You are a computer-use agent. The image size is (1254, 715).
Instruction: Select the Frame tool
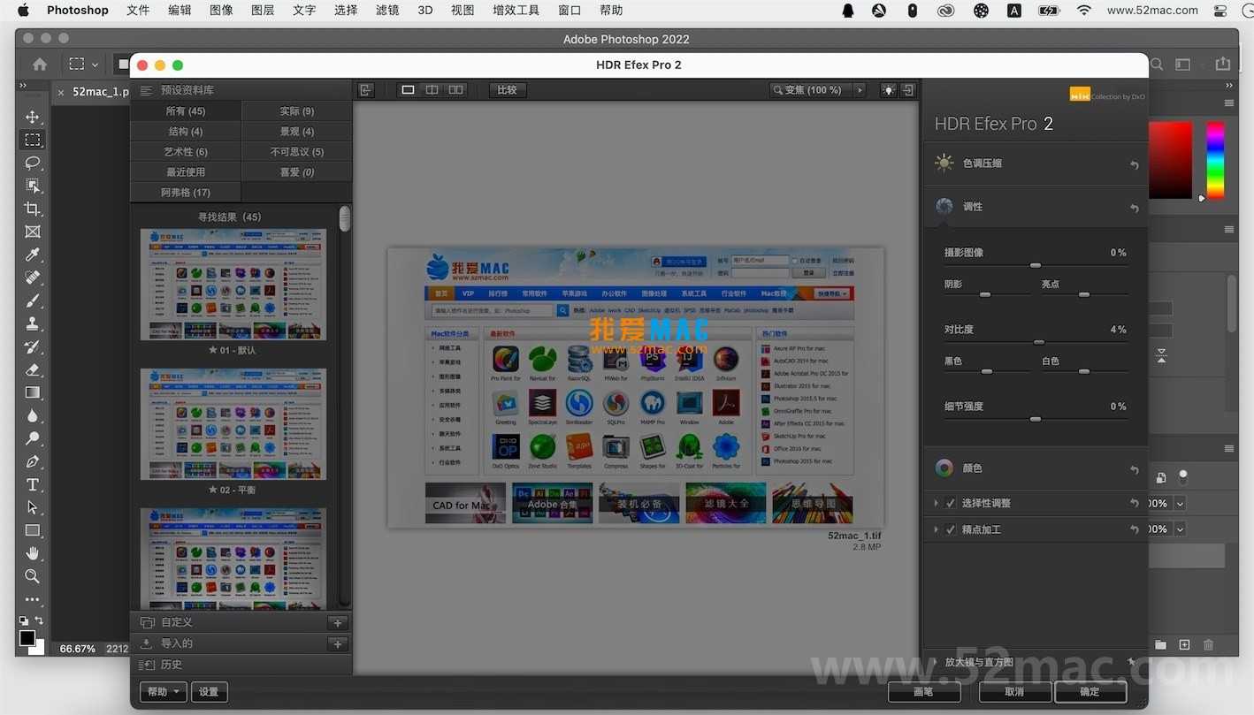[x=33, y=232]
